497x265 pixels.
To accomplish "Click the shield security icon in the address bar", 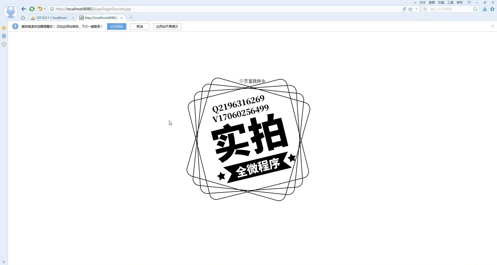I will (x=52, y=9).
